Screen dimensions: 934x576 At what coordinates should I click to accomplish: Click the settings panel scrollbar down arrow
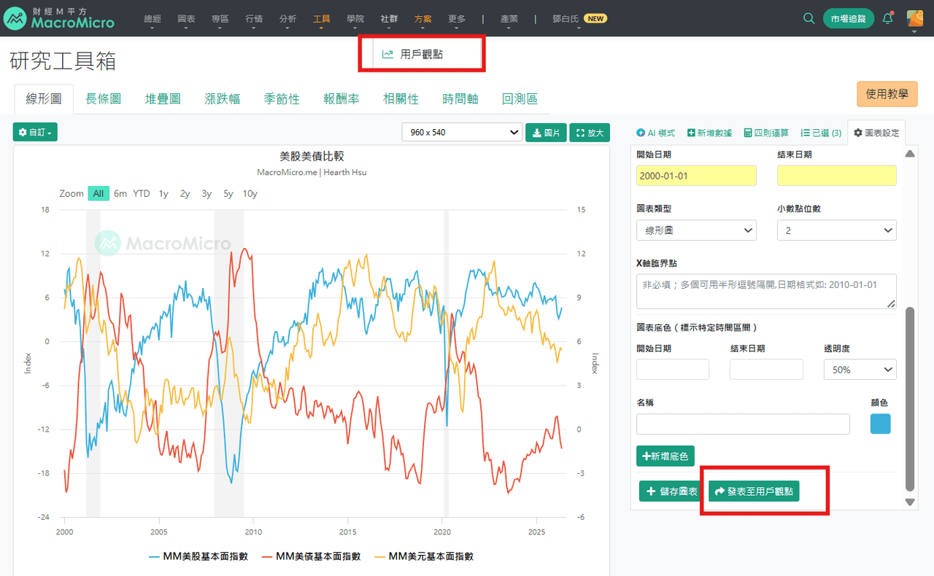click(909, 502)
